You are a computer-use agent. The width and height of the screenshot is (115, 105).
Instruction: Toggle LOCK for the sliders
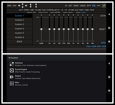tap(103, 16)
